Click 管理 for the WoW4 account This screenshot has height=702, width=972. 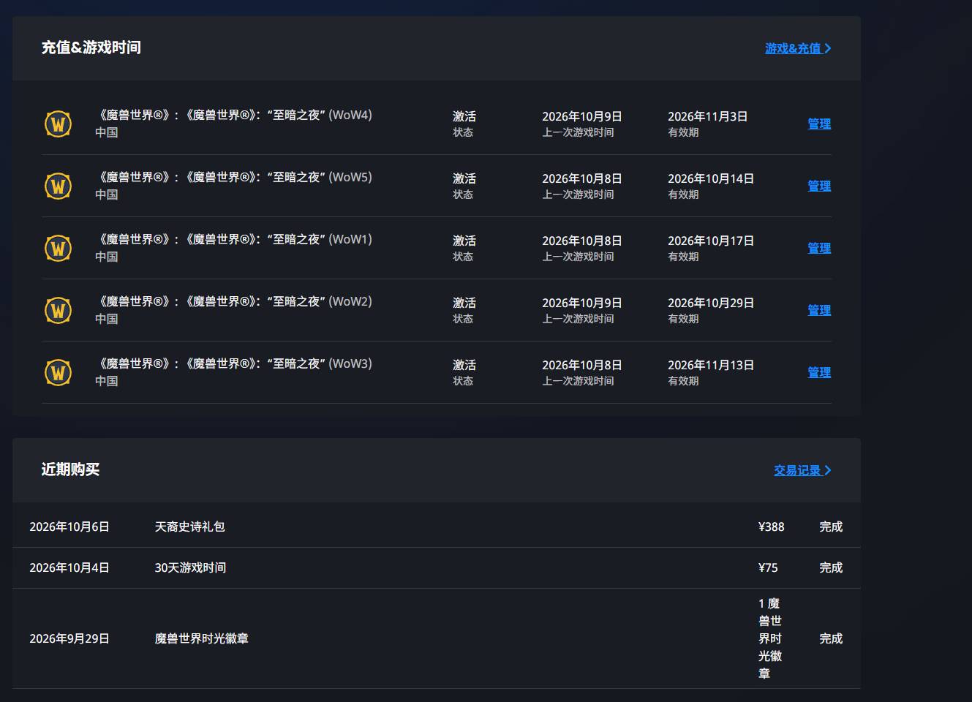click(819, 124)
